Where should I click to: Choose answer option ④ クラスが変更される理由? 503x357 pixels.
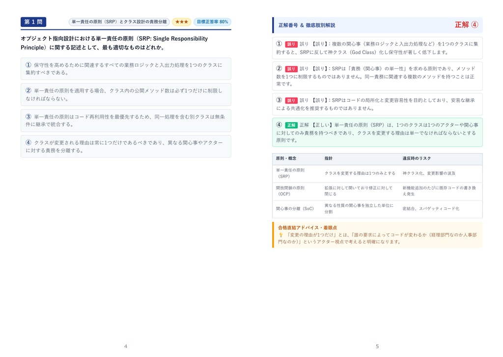point(126,146)
